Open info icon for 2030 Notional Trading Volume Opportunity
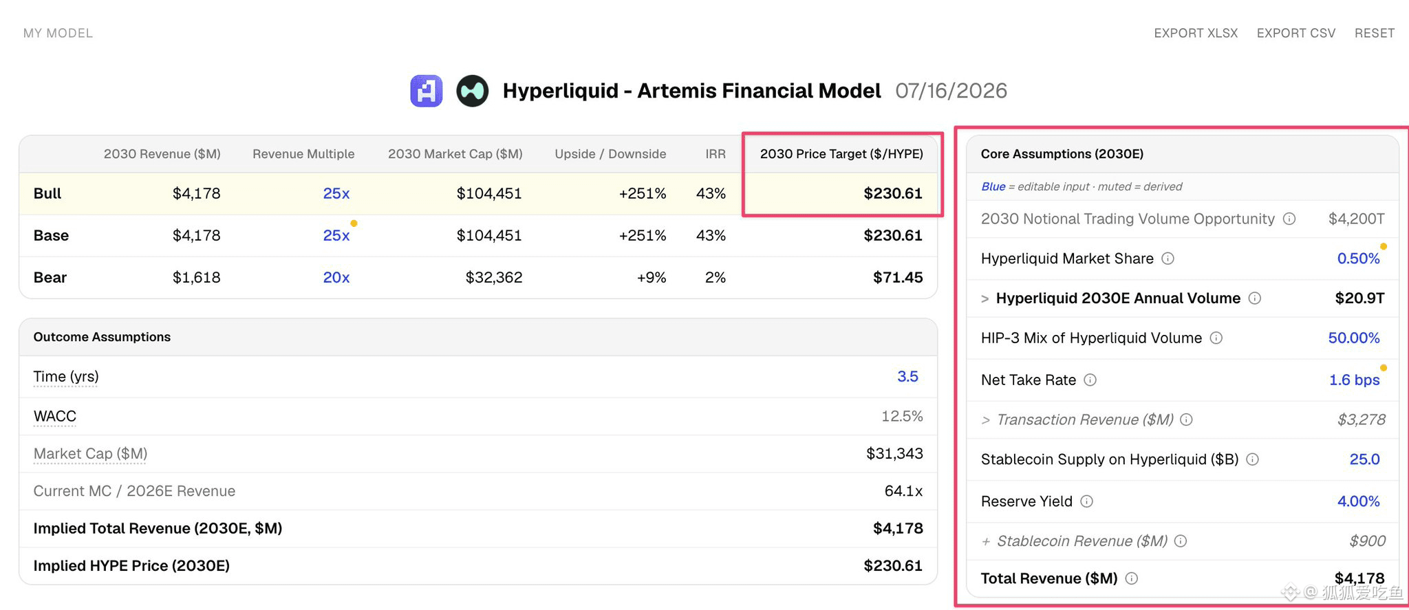Image resolution: width=1409 pixels, height=610 pixels. tap(1289, 219)
